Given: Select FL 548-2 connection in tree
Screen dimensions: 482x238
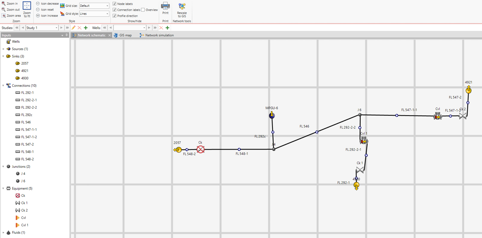Looking at the screenshot, I should (x=25, y=159).
